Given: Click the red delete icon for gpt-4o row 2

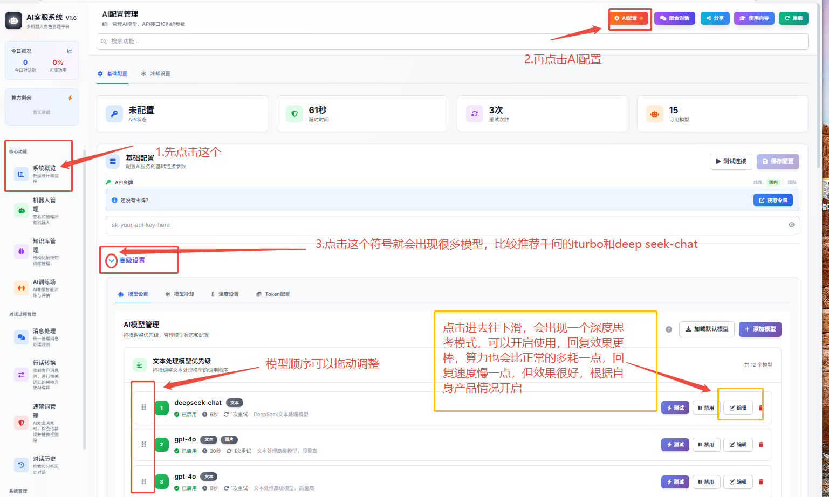Looking at the screenshot, I should point(761,445).
